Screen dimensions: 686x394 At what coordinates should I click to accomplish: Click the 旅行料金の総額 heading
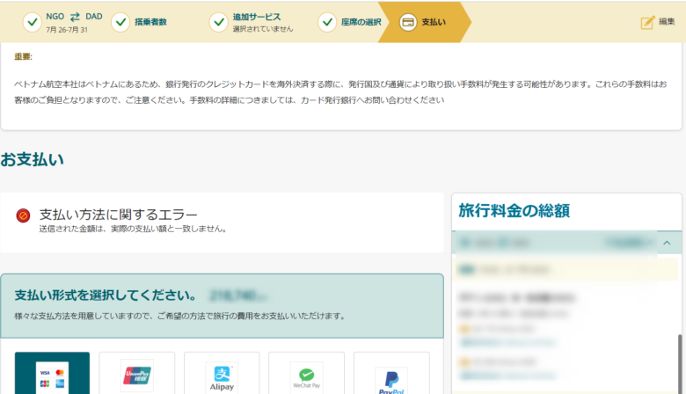pyautogui.click(x=514, y=210)
